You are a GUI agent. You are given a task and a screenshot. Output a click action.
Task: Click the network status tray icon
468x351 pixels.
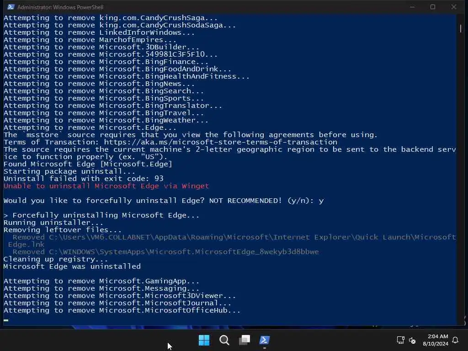point(400,340)
